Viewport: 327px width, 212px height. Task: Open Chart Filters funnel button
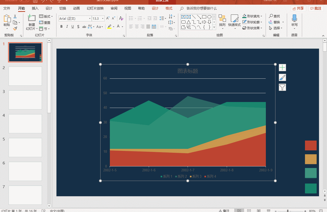point(282,87)
